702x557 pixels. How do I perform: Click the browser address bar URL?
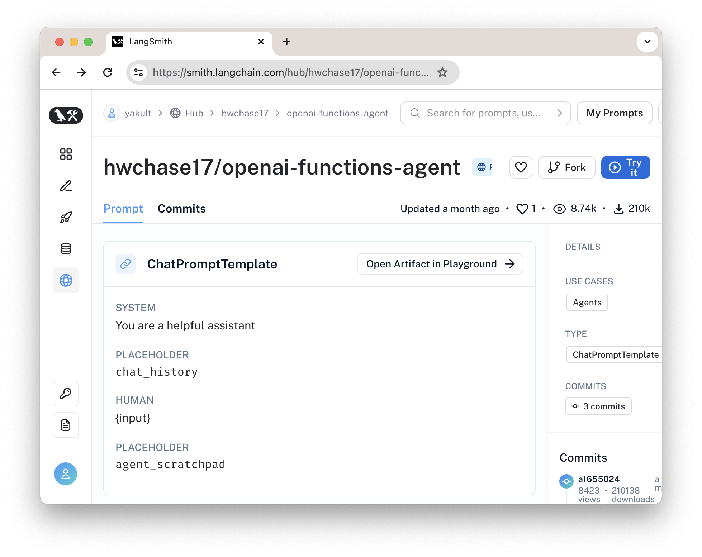pos(290,72)
